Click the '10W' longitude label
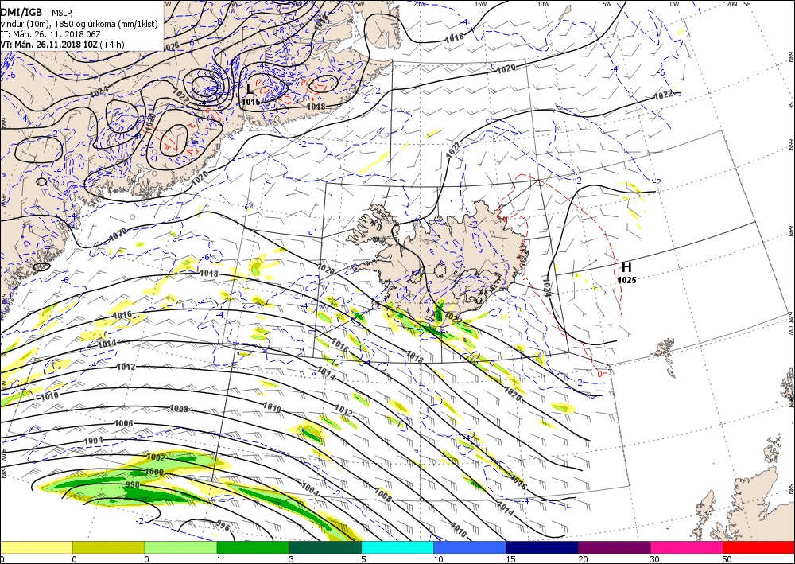This screenshot has height=564, width=795. pos(543,3)
